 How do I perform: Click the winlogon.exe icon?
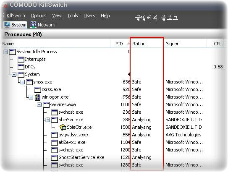click(38, 97)
